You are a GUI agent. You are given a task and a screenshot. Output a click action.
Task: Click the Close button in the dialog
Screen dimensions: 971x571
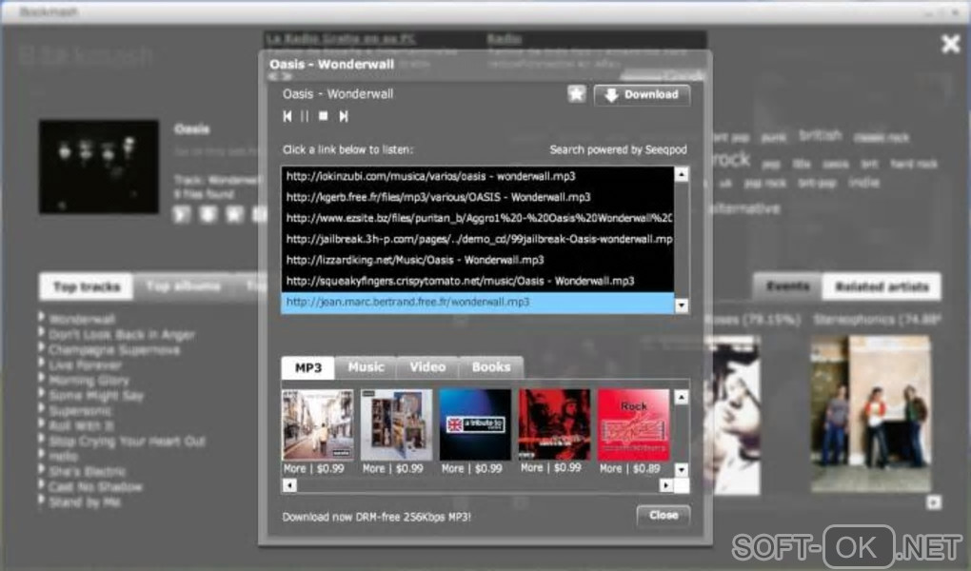tap(664, 515)
